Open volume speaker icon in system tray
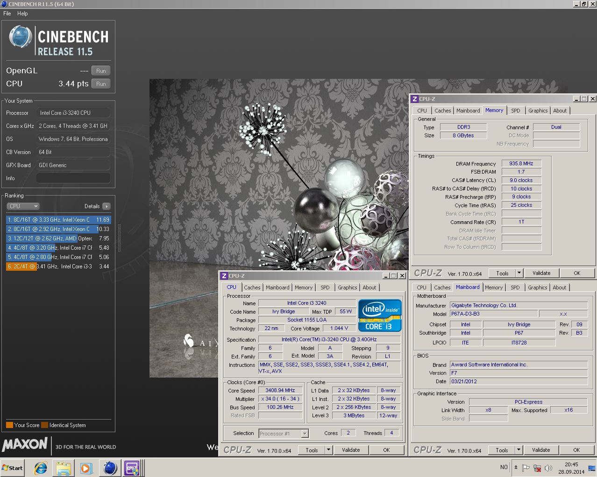 tap(548, 468)
